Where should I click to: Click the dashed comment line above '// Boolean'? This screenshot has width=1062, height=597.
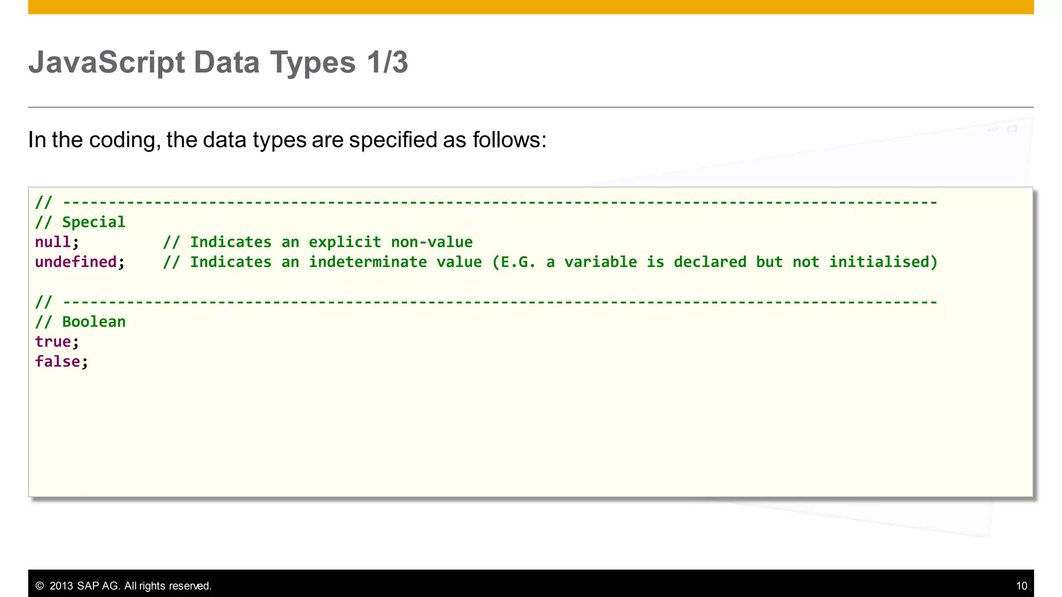tap(486, 302)
